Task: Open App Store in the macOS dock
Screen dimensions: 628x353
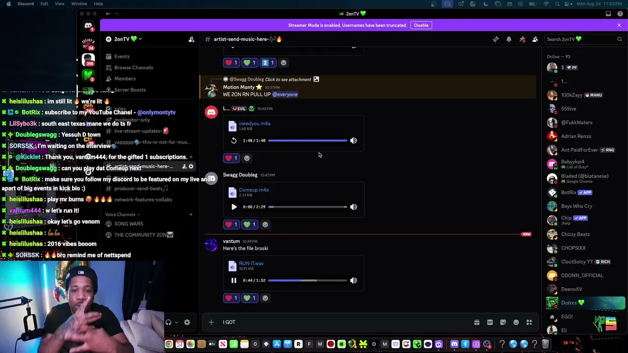Action: (277, 344)
